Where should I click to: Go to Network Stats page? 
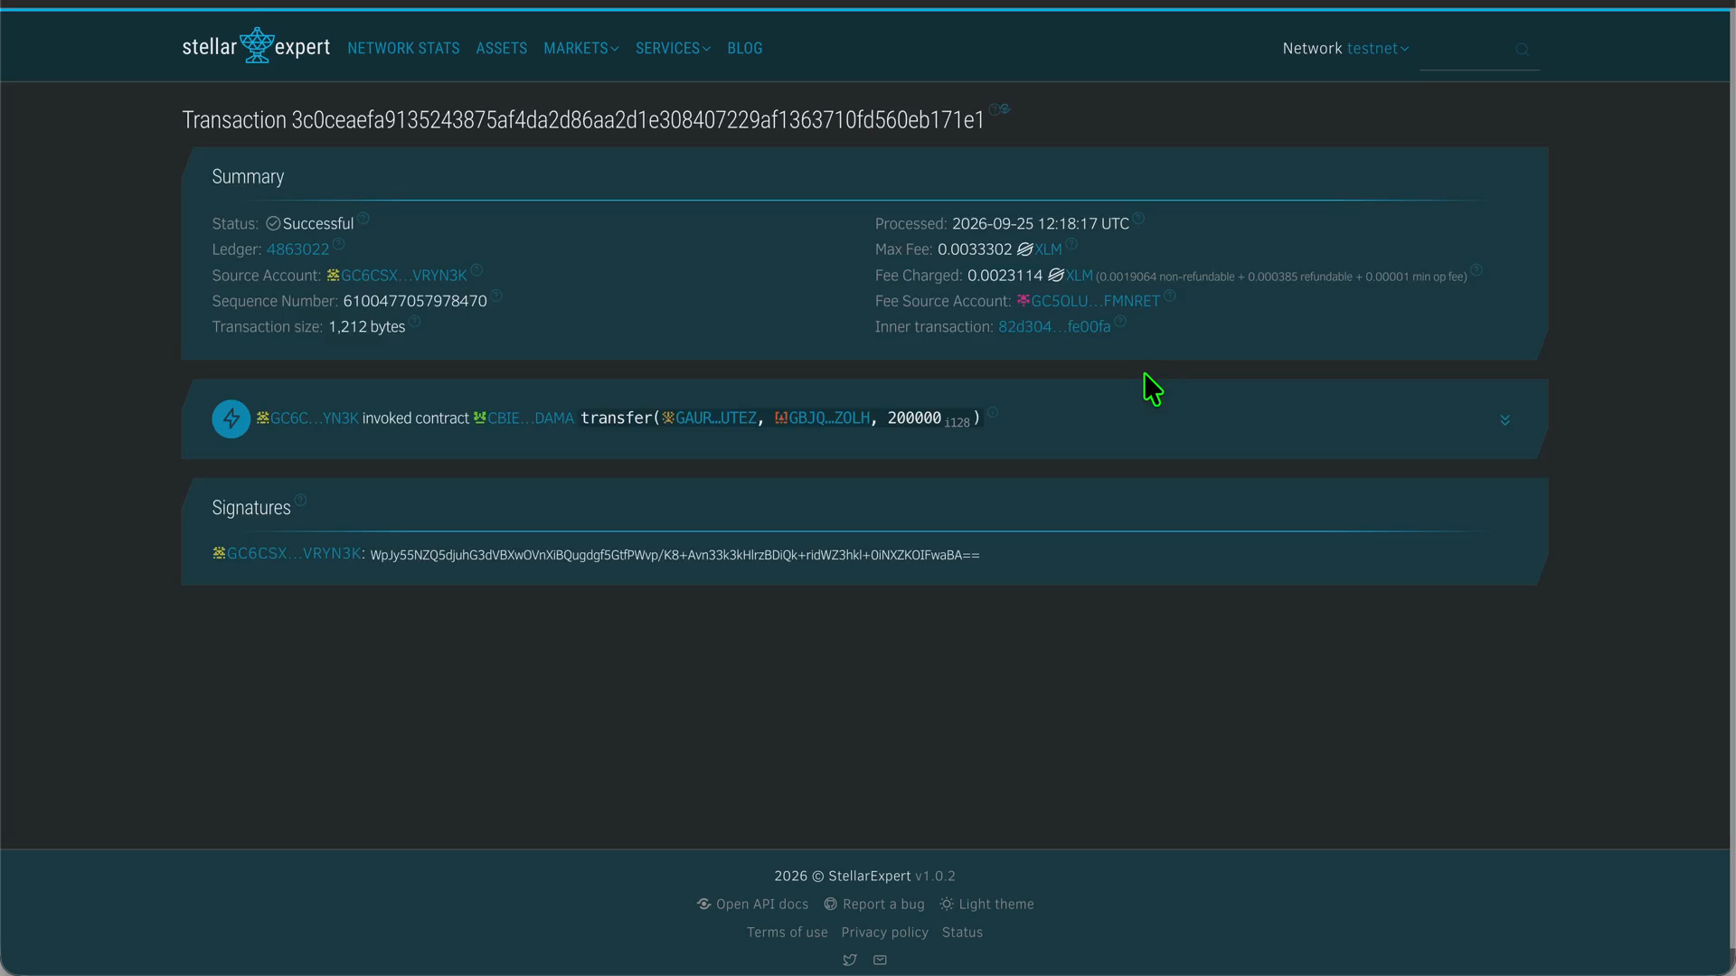pos(403,49)
